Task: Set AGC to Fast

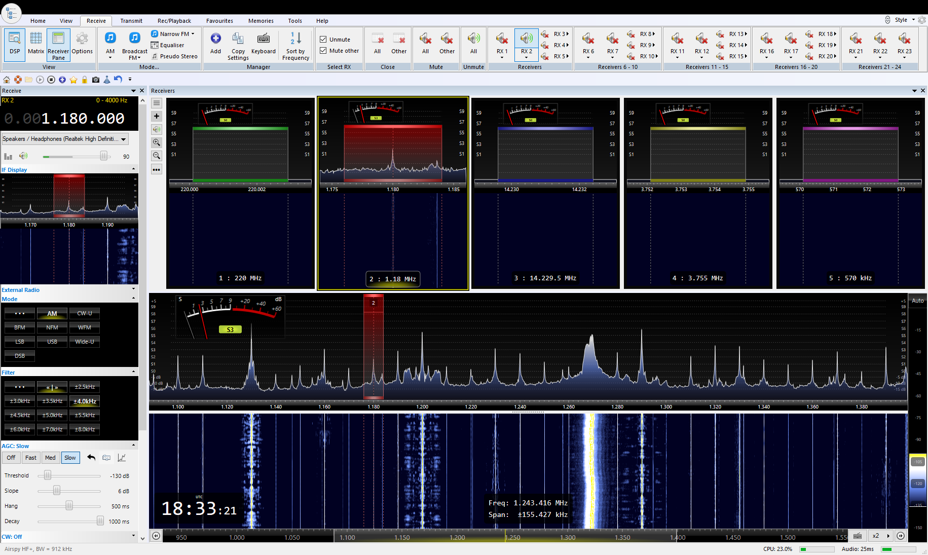Action: pos(31,458)
